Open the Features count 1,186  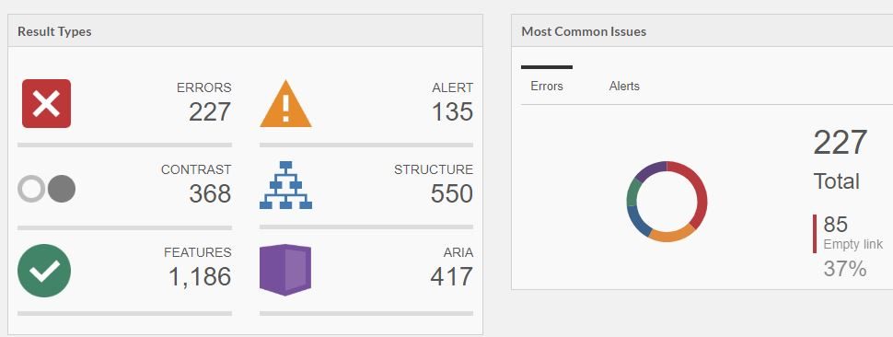point(200,276)
